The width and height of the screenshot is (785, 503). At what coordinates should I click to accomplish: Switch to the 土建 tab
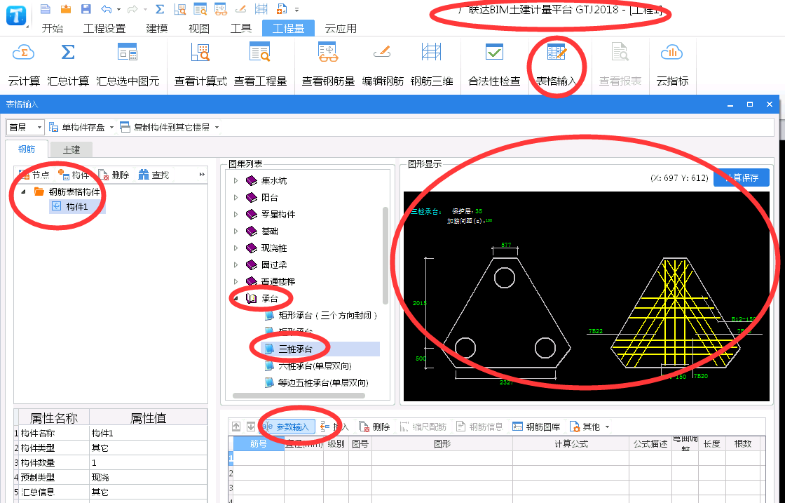(71, 149)
